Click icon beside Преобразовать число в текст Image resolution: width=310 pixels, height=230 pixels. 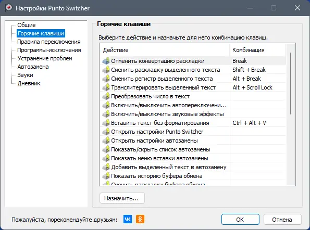point(106,96)
